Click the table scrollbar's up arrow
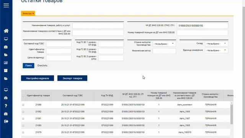The width and height of the screenshot is (245, 138). [x=232, y=103]
